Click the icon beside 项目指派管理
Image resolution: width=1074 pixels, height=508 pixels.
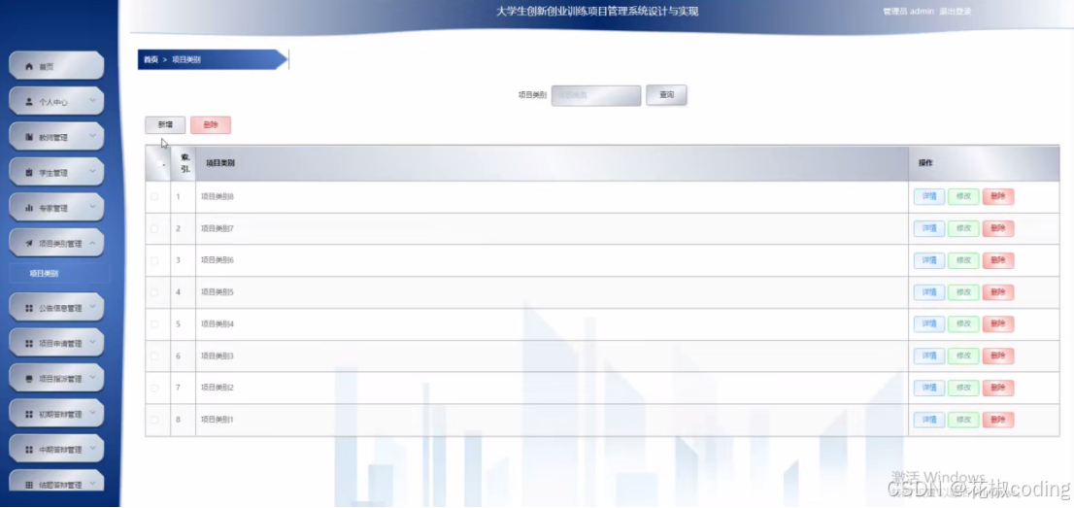(x=29, y=379)
